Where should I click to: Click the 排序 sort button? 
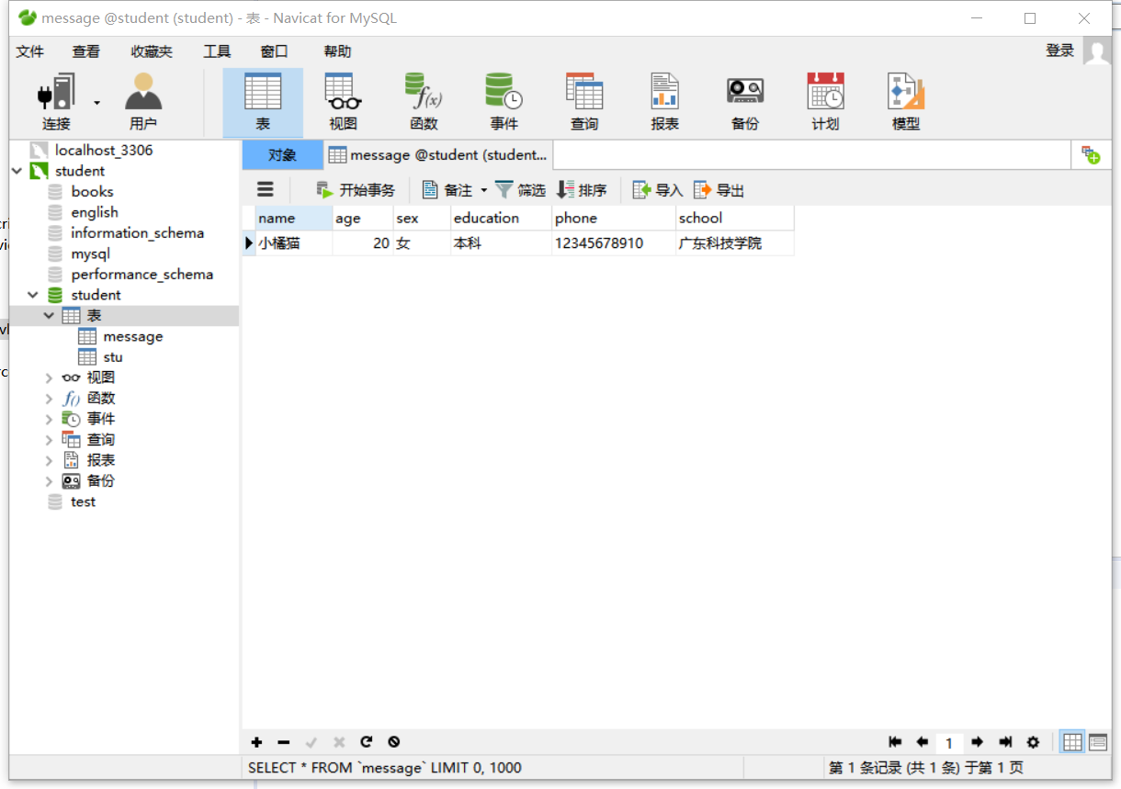582,190
